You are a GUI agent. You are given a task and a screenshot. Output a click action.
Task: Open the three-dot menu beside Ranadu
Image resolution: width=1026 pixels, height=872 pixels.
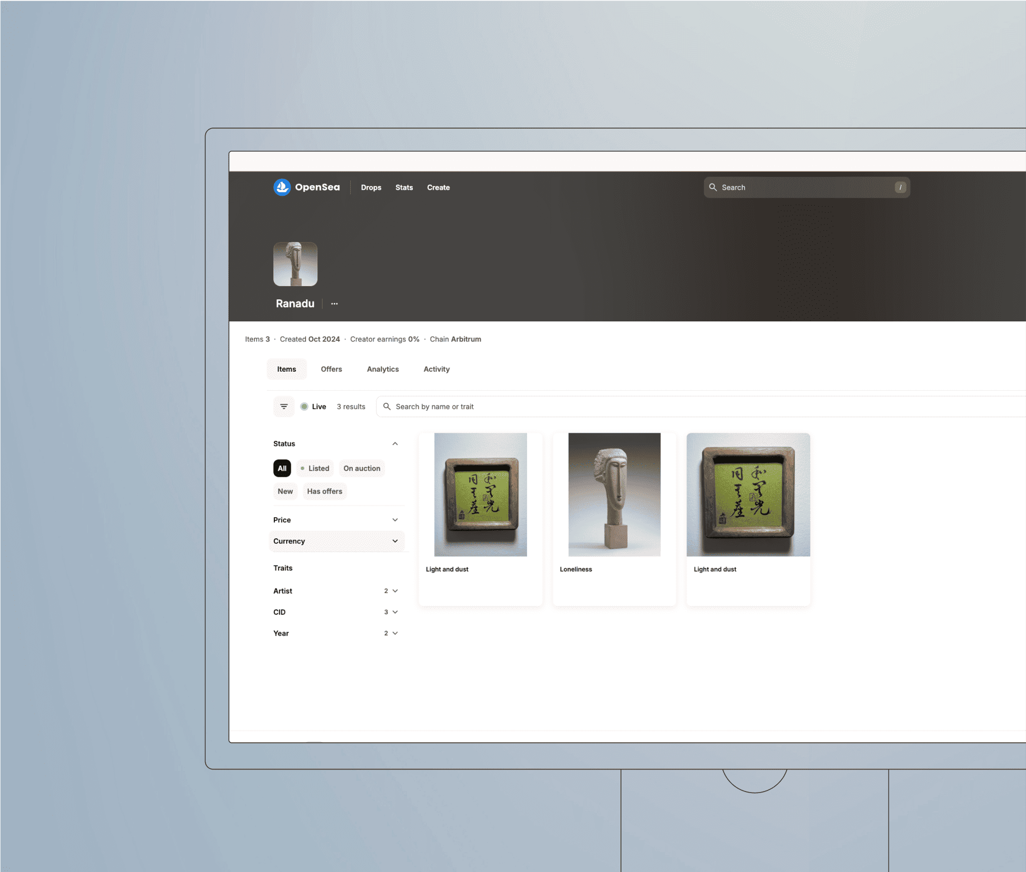334,303
